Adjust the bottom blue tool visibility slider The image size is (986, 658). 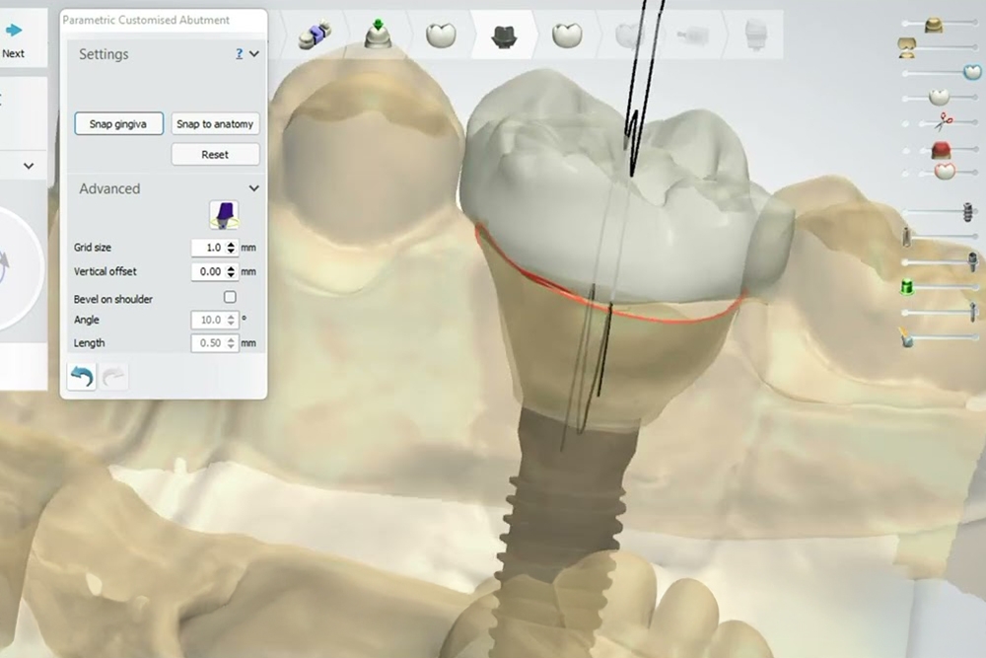click(x=907, y=337)
